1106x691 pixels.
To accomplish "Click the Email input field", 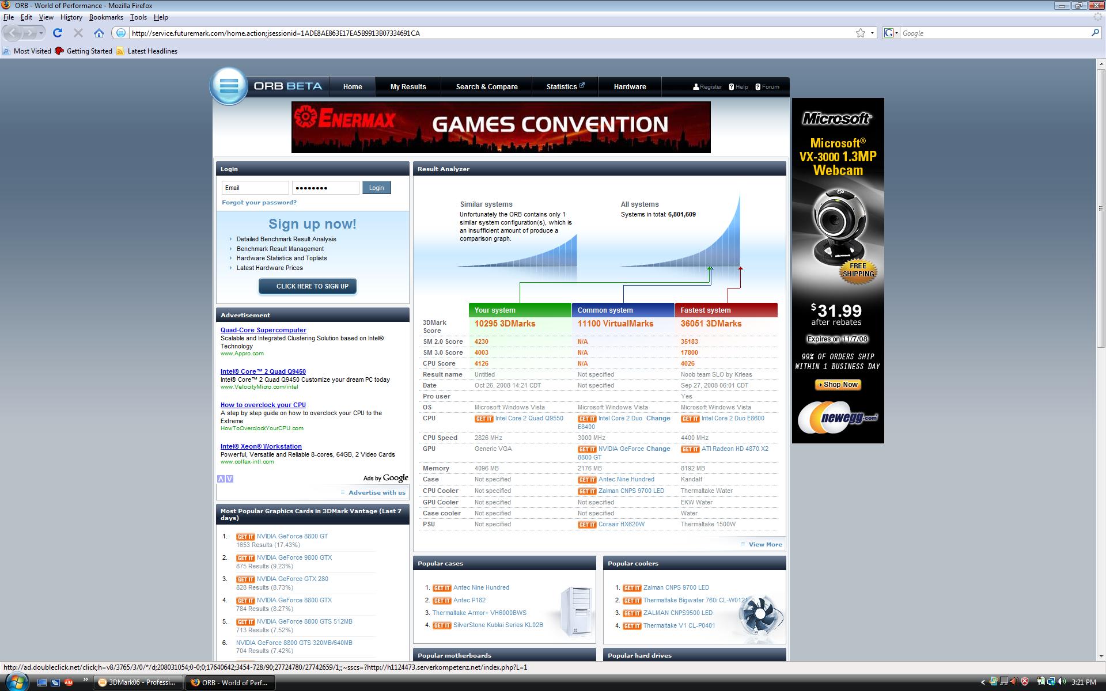I will click(x=255, y=188).
